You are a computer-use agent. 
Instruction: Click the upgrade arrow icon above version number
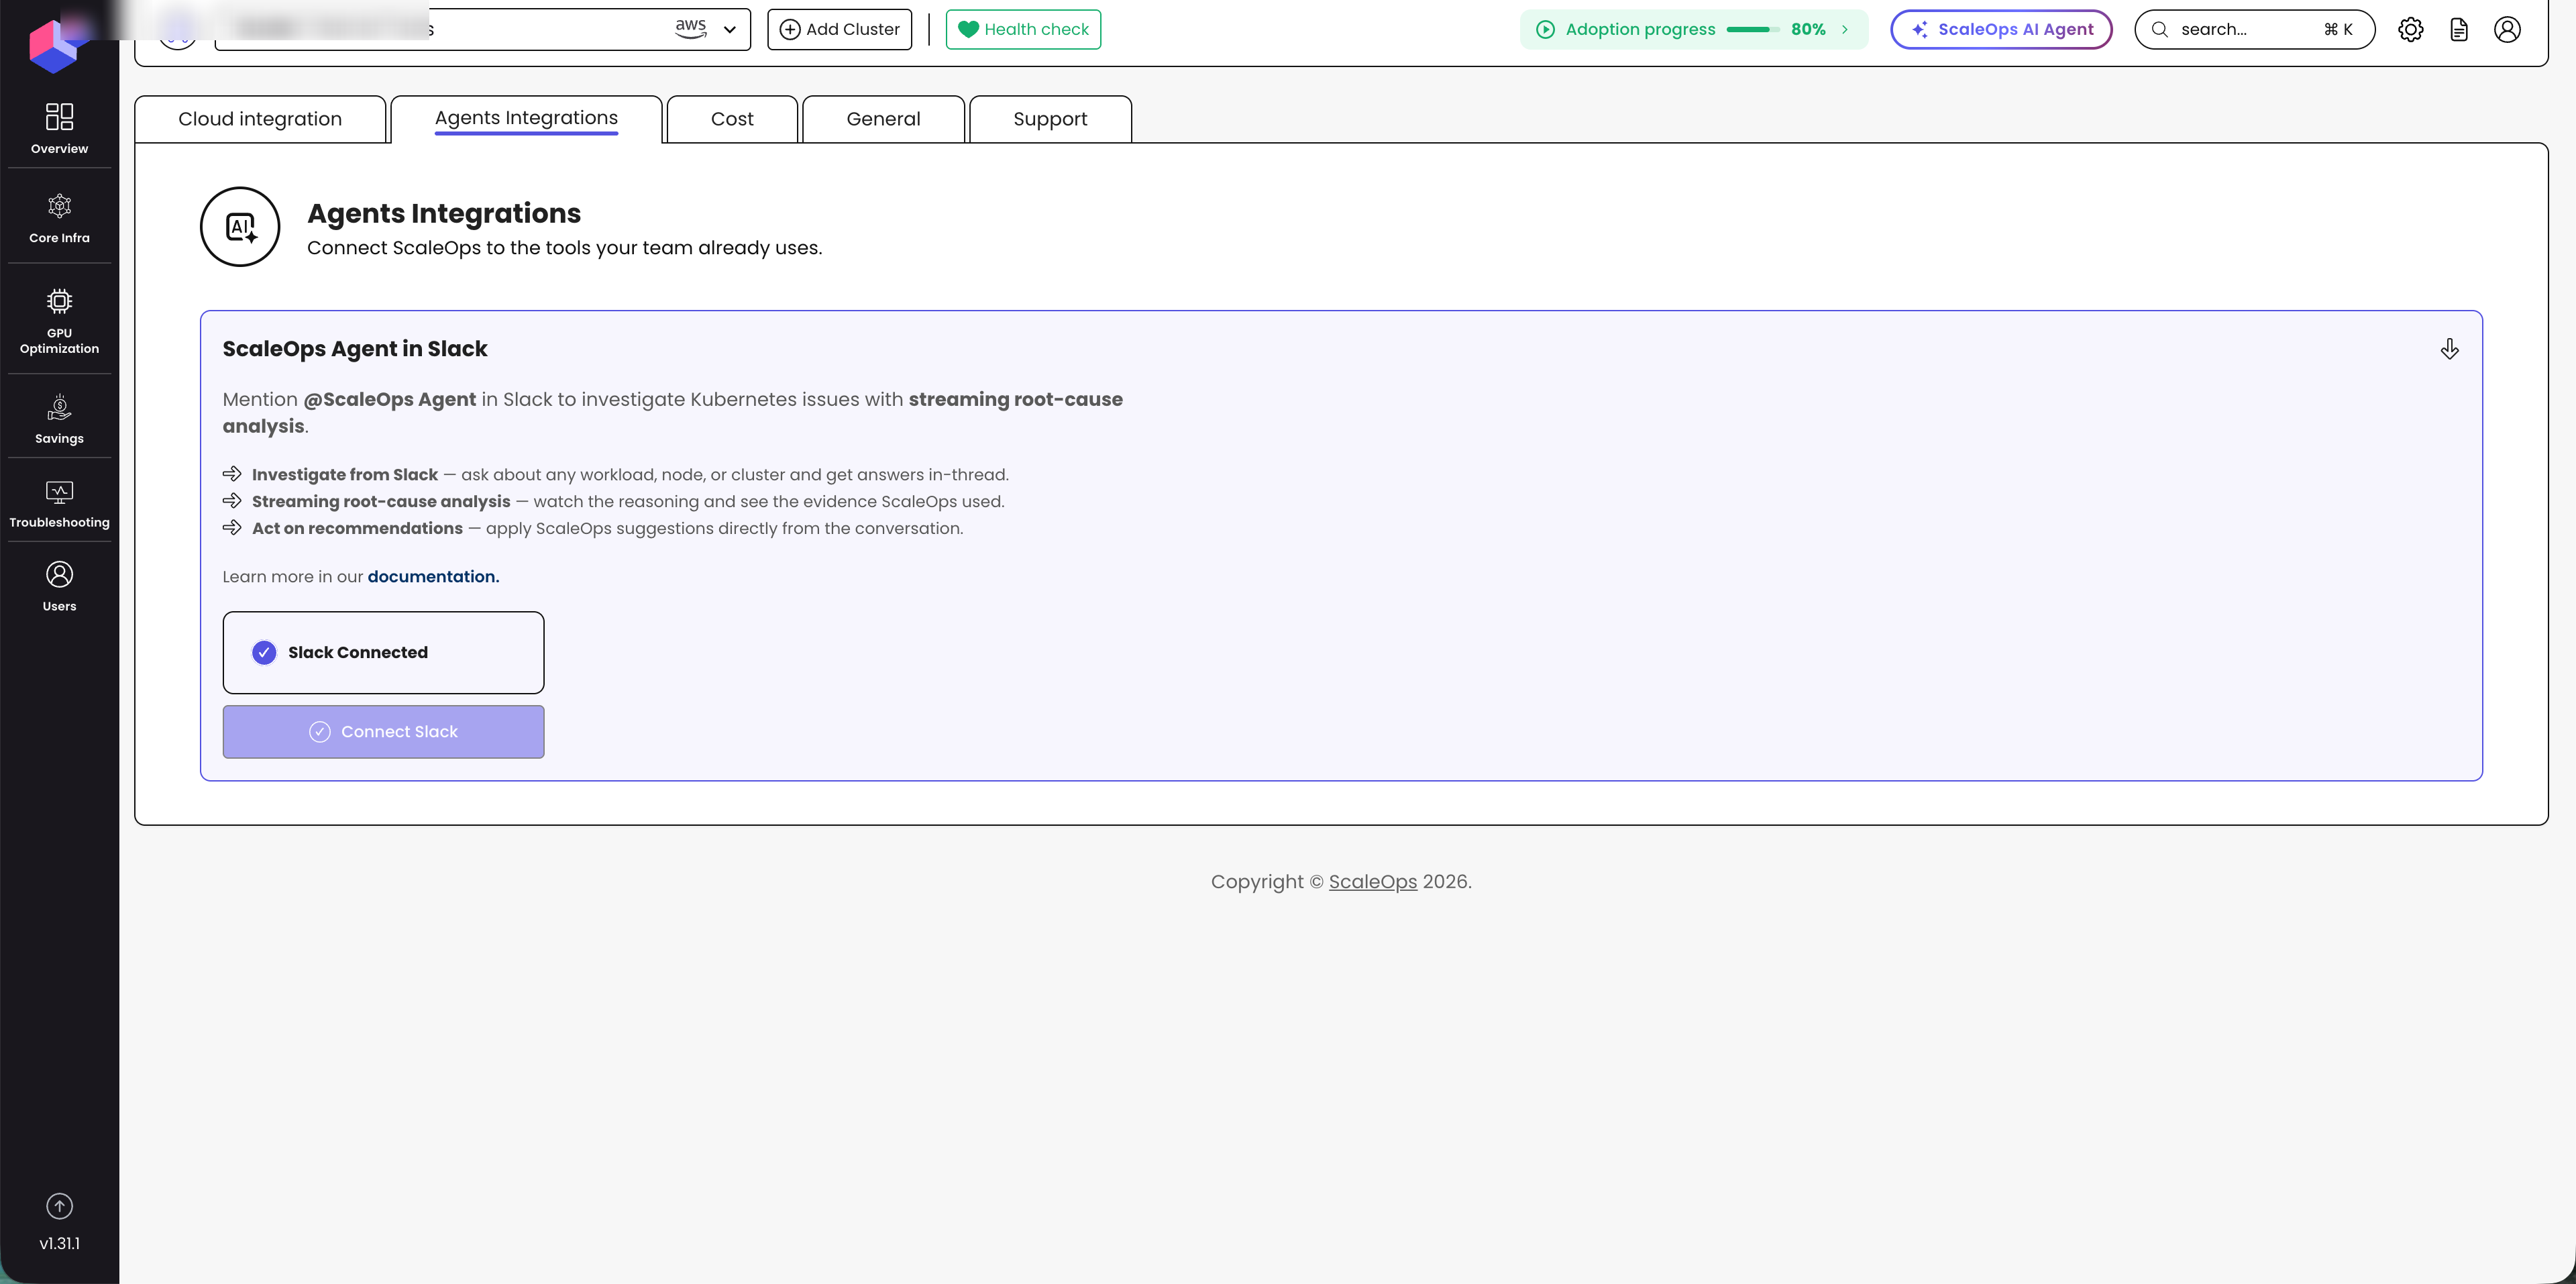click(59, 1206)
